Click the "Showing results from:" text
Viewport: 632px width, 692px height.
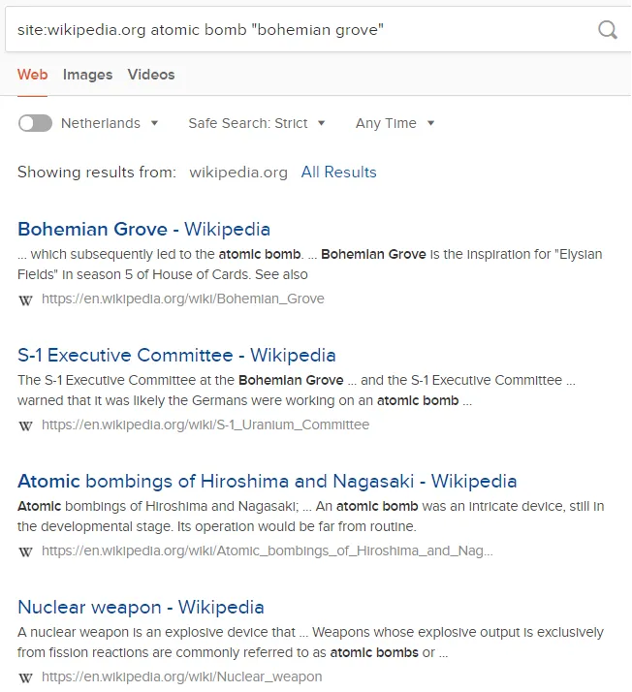(97, 173)
